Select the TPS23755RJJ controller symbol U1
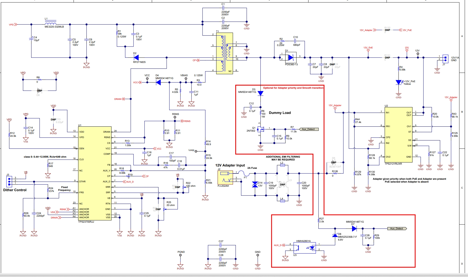 (x=95, y=172)
